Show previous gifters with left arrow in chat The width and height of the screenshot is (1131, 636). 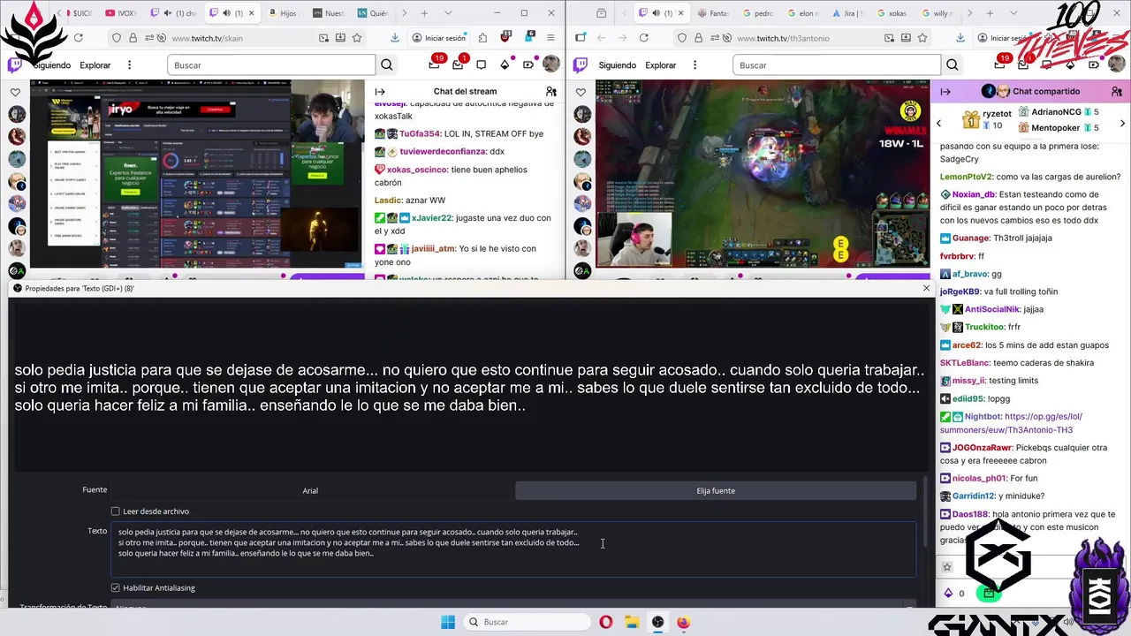point(939,123)
